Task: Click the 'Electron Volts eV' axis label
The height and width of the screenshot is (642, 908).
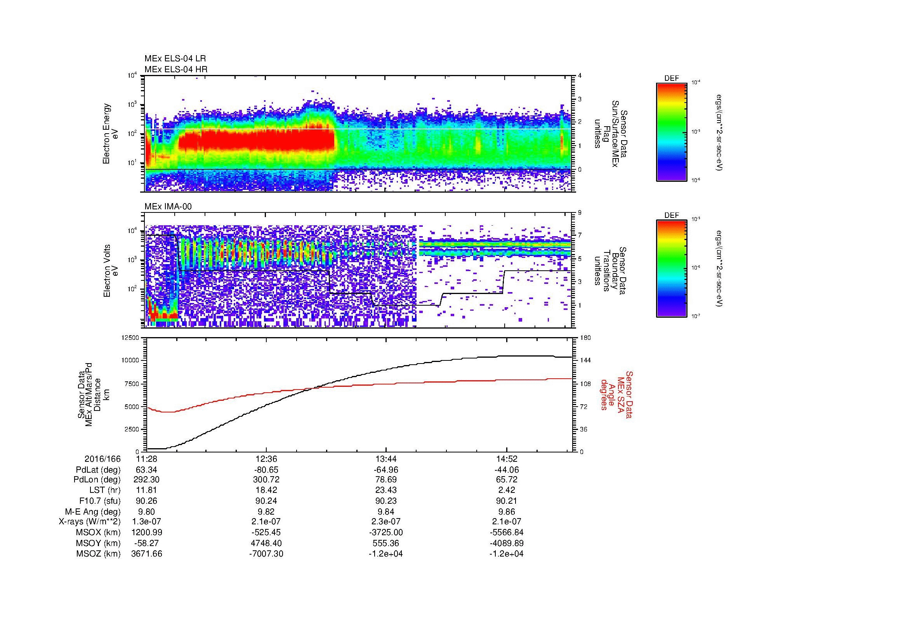Action: (110, 271)
